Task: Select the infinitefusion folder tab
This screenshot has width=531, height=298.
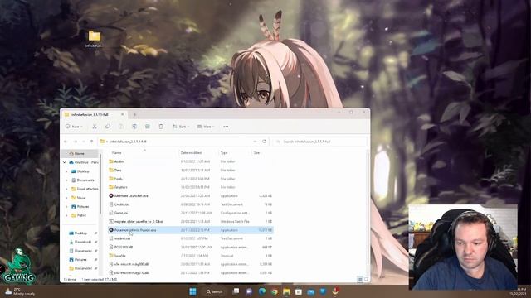Action: [x=94, y=114]
